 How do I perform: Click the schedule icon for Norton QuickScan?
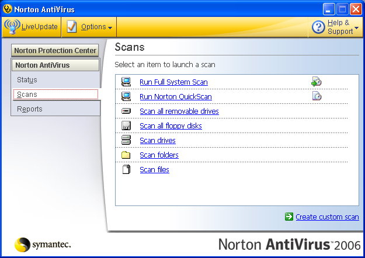[x=317, y=96]
